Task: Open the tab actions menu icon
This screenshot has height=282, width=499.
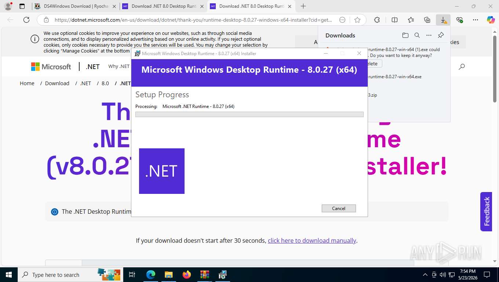Action: coord(22,6)
